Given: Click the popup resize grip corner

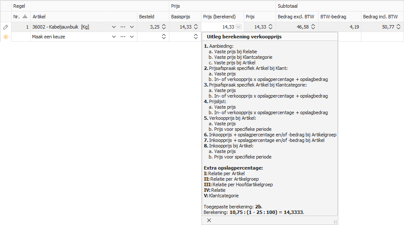Looking at the screenshot, I should (335, 222).
